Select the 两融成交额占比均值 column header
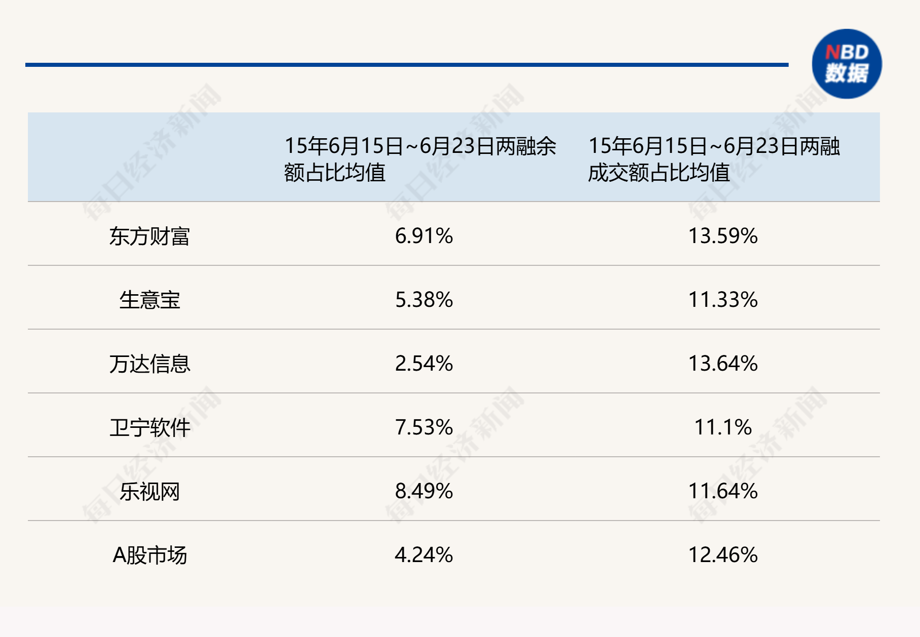The image size is (920, 637). pyautogui.click(x=713, y=158)
